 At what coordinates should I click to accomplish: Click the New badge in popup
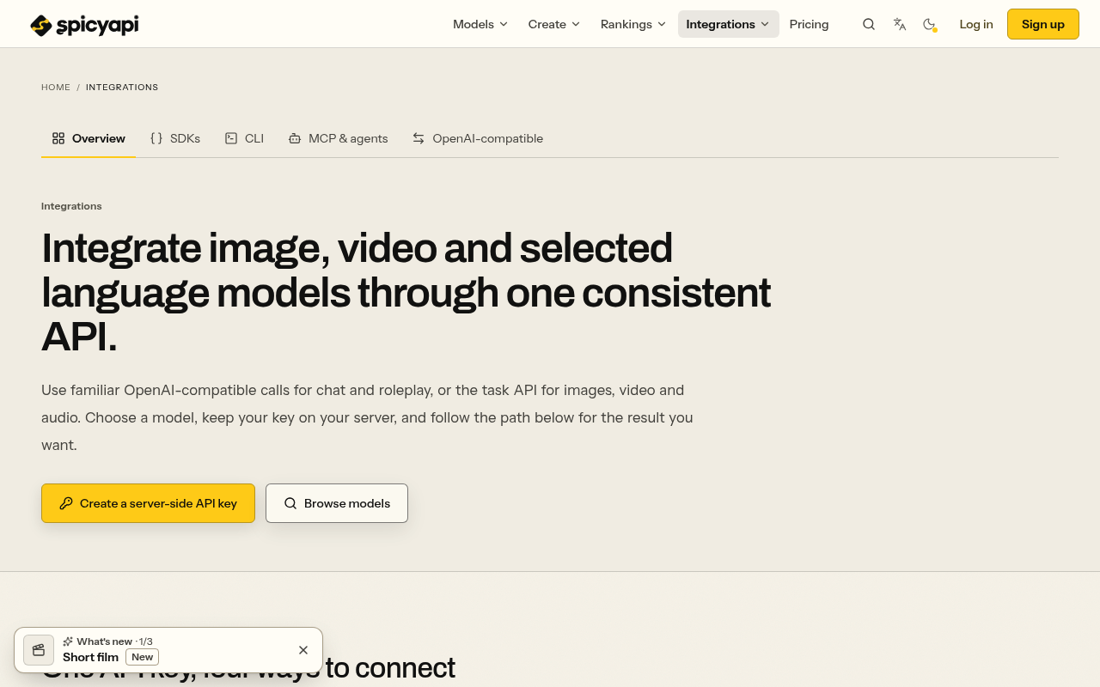[x=143, y=657]
